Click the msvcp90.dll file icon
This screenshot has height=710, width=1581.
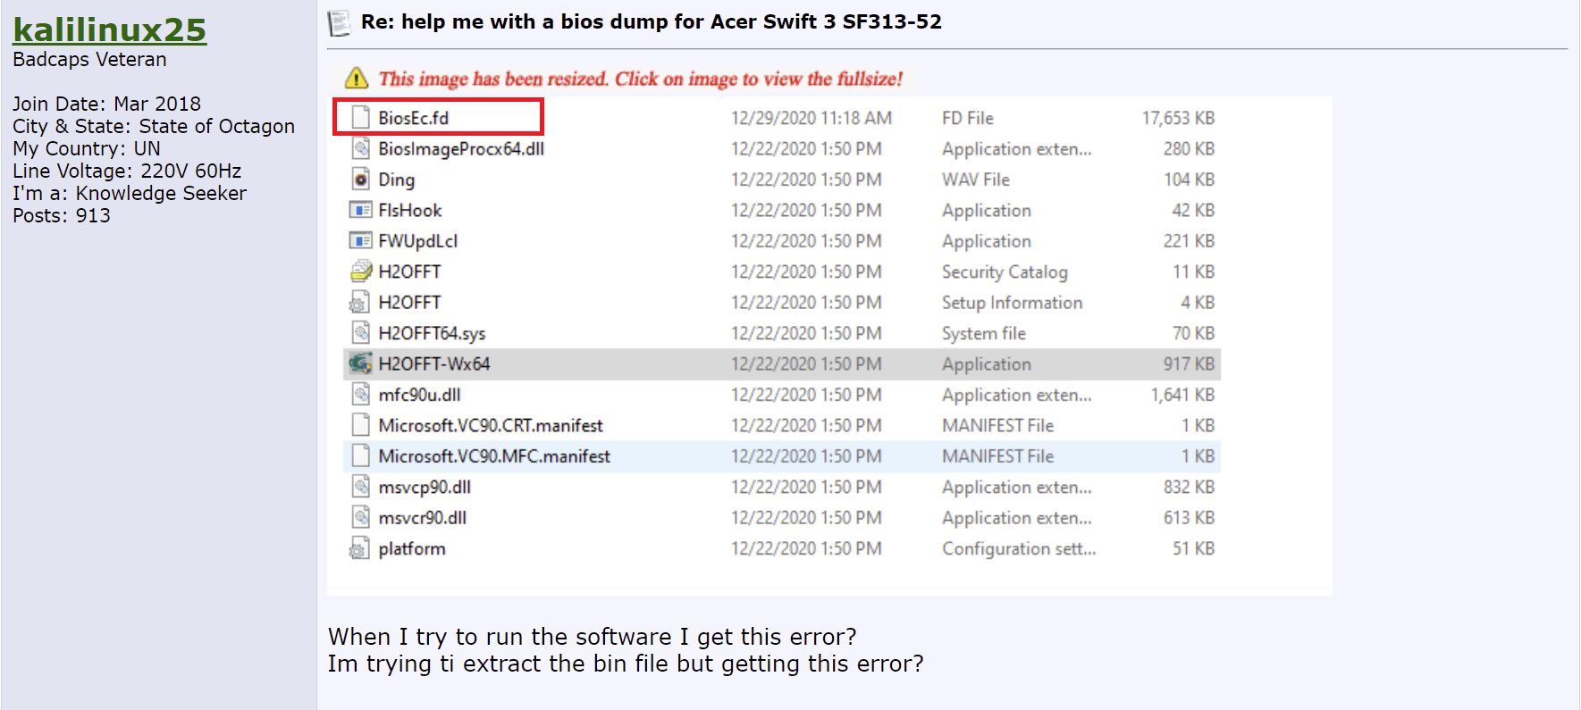(x=361, y=488)
